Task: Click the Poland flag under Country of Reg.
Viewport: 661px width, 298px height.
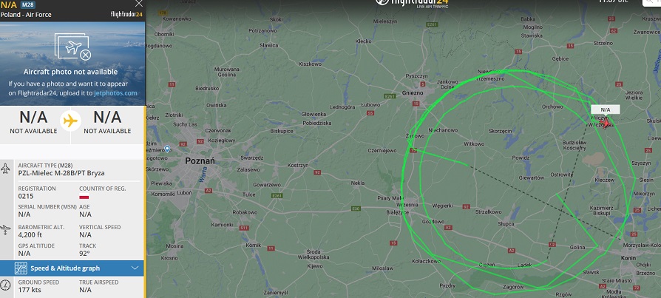Action: click(x=84, y=197)
